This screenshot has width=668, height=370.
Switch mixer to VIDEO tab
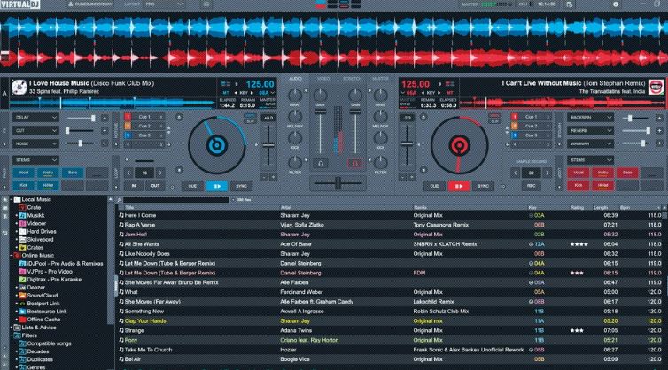coord(323,79)
